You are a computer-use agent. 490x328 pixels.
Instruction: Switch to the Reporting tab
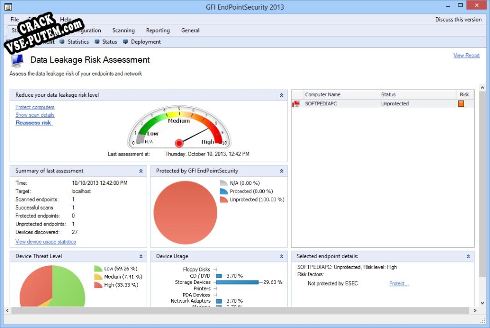[x=158, y=30]
